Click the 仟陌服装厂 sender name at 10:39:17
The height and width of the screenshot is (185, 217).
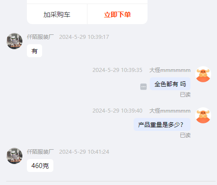tap(40, 37)
